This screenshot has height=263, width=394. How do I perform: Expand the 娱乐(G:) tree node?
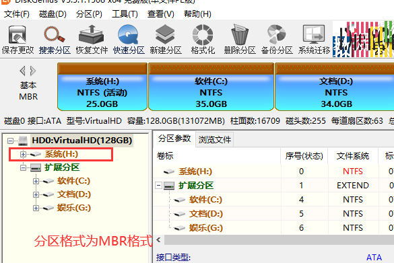36,208
